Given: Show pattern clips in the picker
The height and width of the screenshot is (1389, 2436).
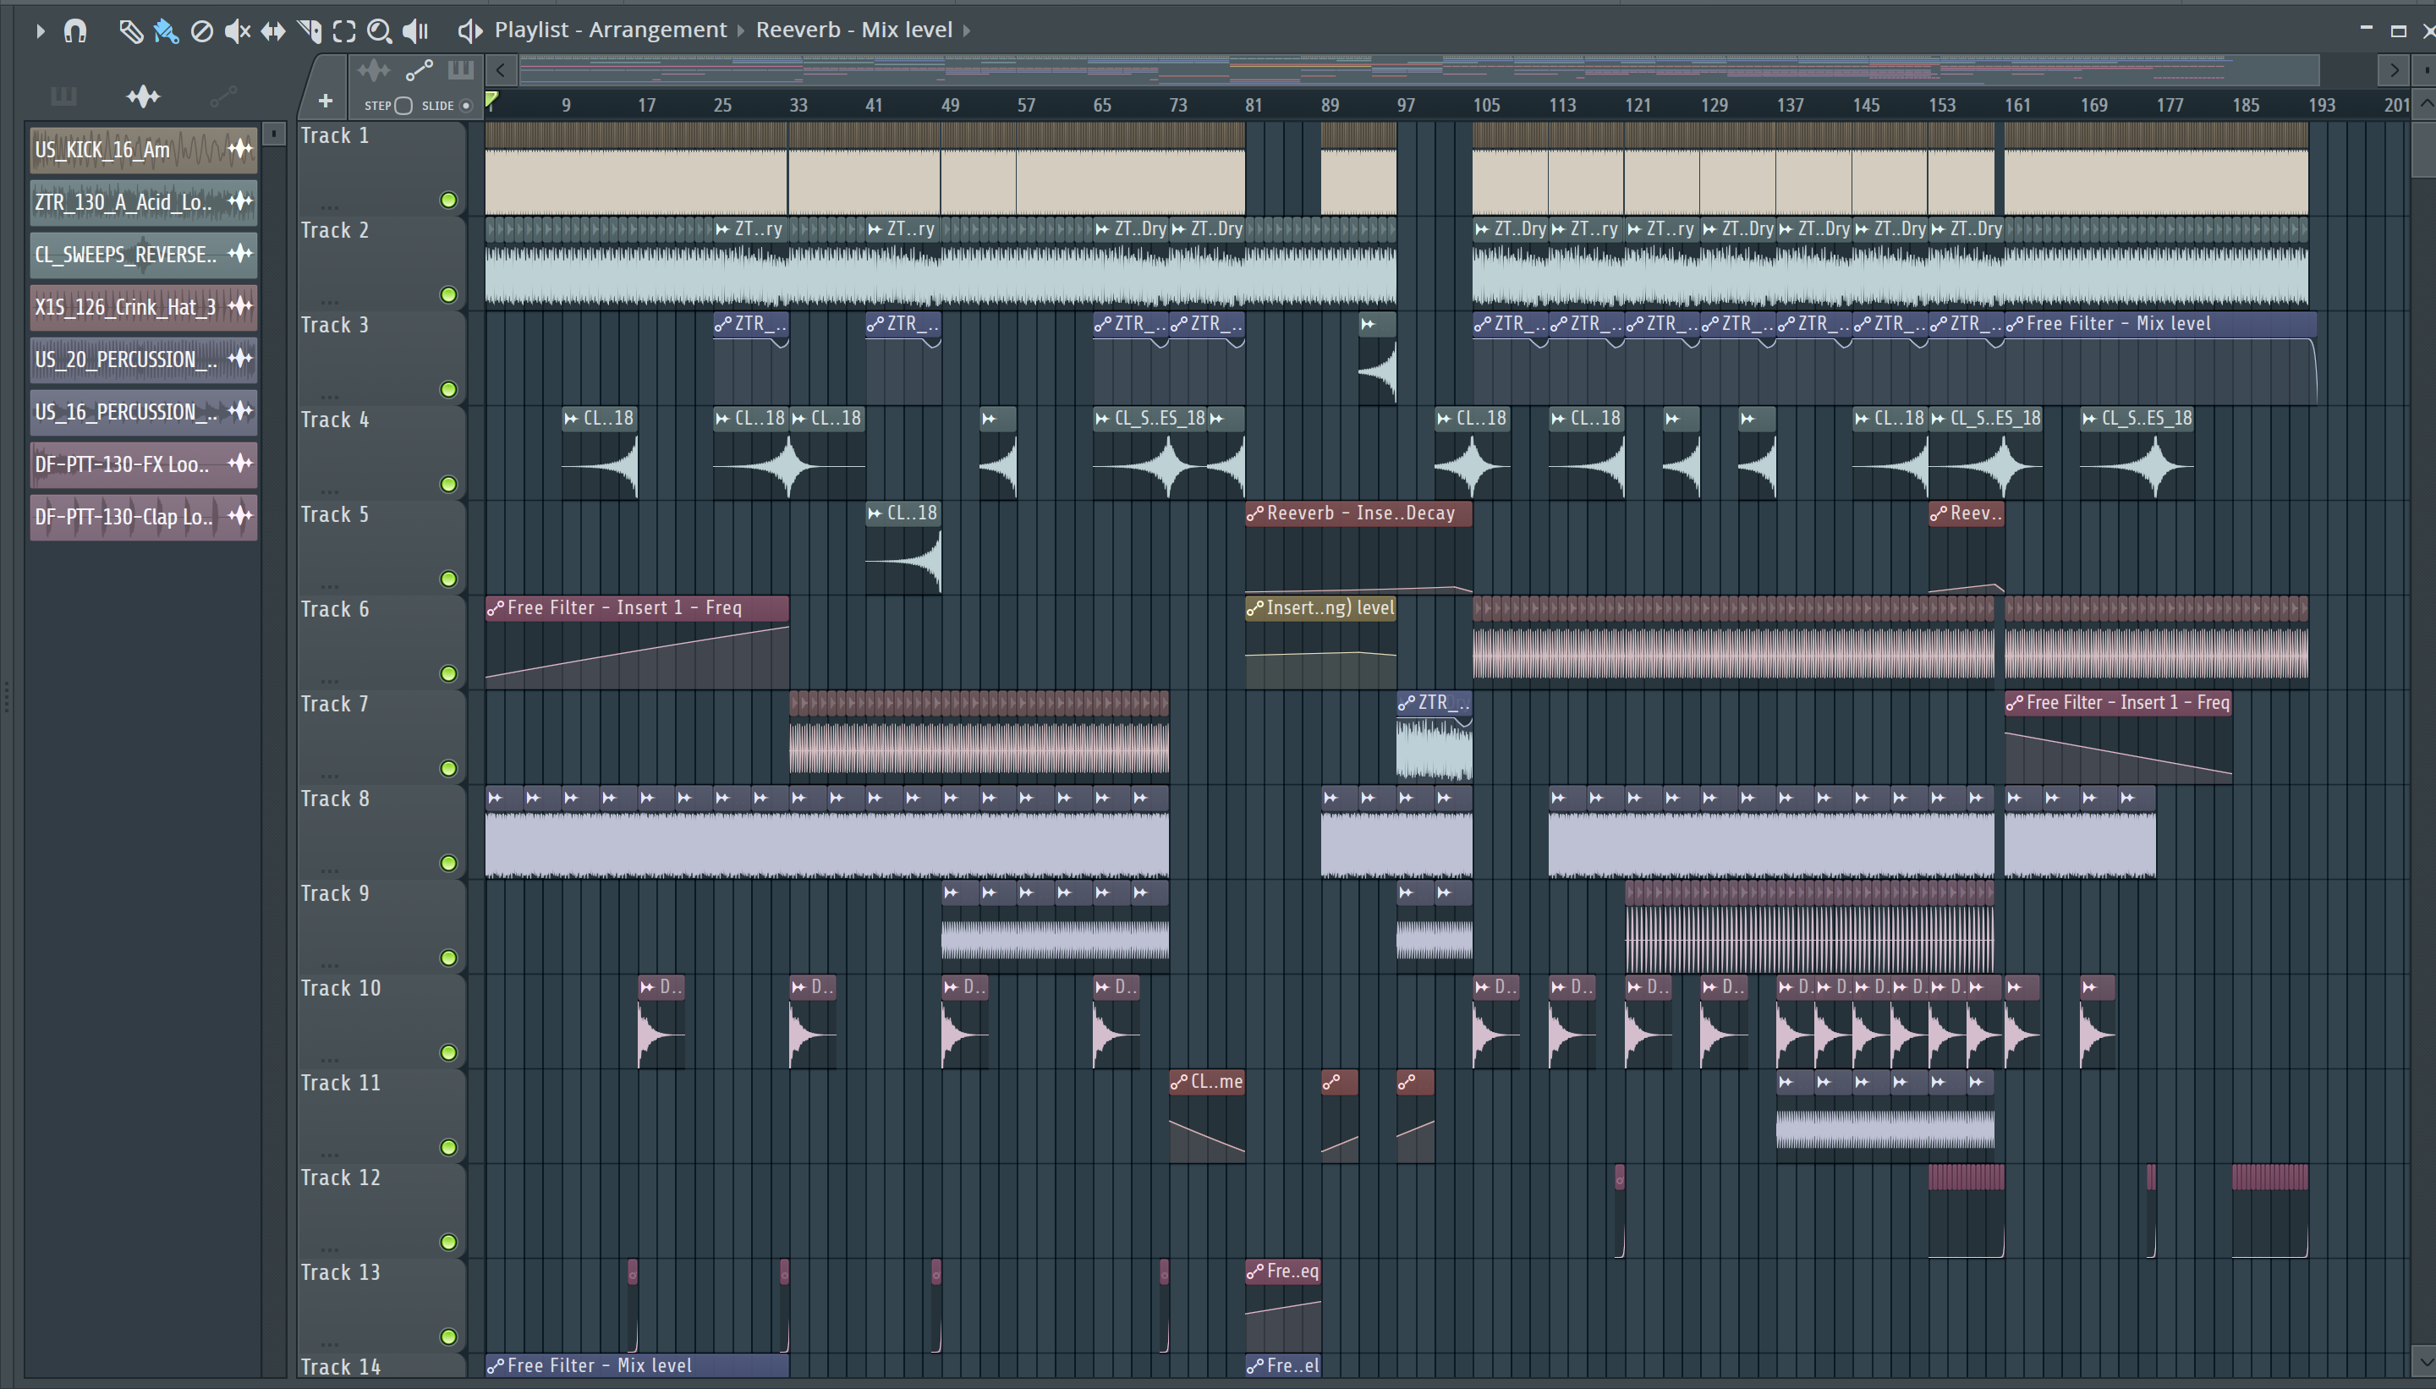Looking at the screenshot, I should point(63,96).
